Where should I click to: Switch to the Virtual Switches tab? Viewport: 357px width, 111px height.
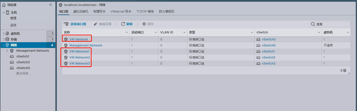pos(81,12)
